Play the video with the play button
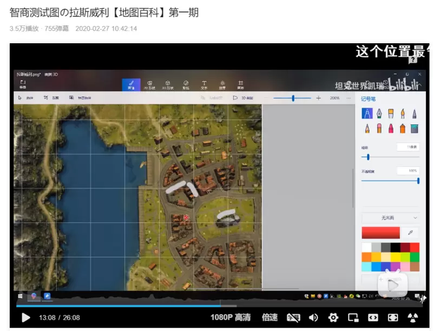433x331 pixels. pos(25,317)
